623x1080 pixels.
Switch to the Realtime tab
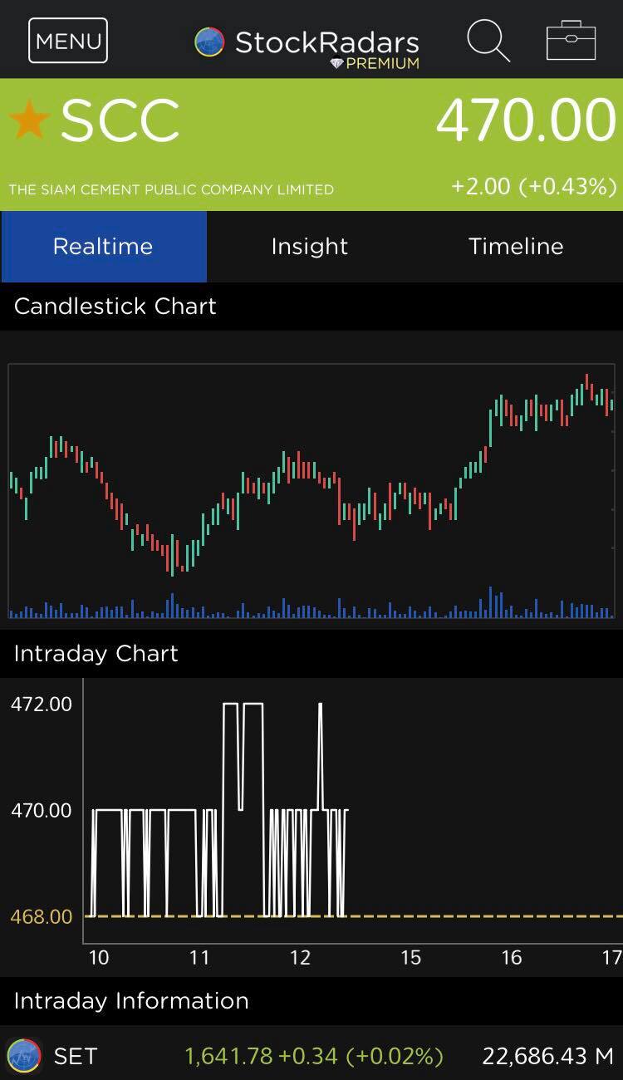(x=103, y=247)
